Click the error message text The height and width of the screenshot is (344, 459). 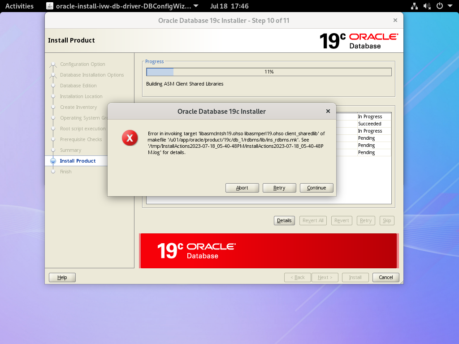coord(236,143)
